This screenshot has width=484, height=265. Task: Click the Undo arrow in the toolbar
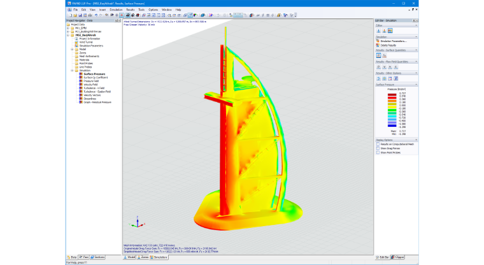click(x=96, y=15)
